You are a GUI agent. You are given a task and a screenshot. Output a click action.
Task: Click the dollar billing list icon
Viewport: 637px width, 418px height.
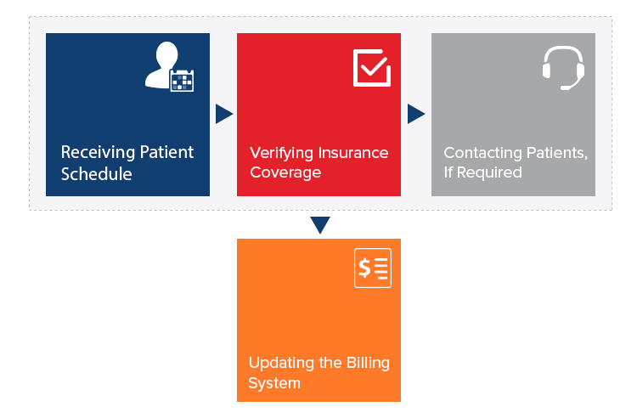373,268
